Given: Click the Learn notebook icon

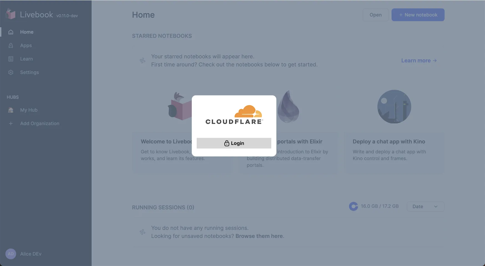Looking at the screenshot, I should [x=11, y=59].
